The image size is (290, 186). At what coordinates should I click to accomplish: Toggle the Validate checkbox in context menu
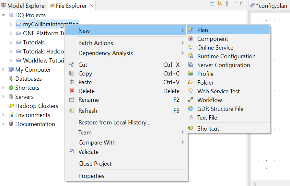72,152
